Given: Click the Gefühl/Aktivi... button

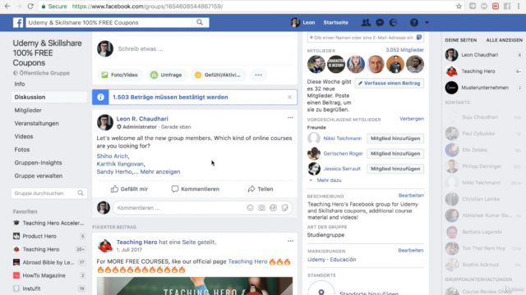Looking at the screenshot, I should coord(218,75).
